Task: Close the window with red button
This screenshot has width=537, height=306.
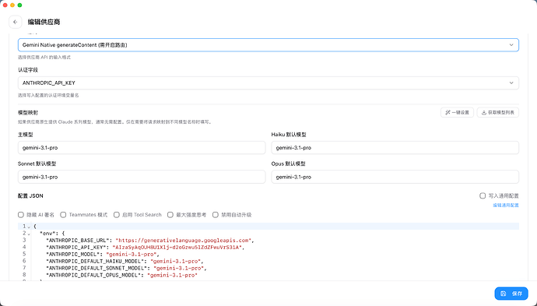Action: [x=5, y=5]
